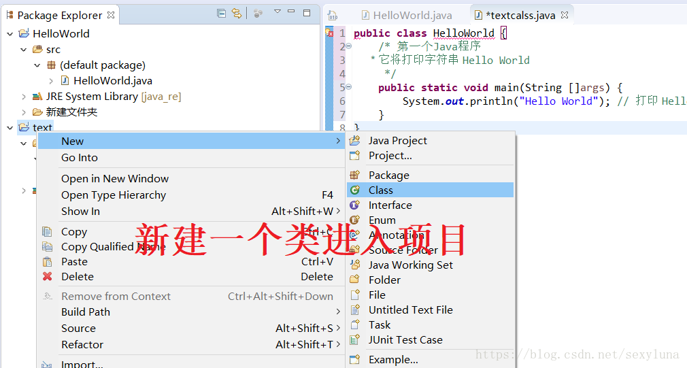
Task: Collapse the default package node
Action: click(37, 65)
